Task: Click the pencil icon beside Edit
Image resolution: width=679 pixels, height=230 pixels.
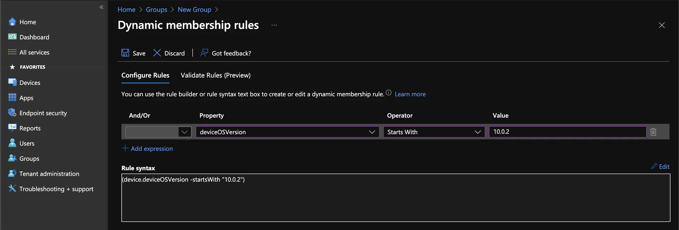Action: pyautogui.click(x=654, y=166)
